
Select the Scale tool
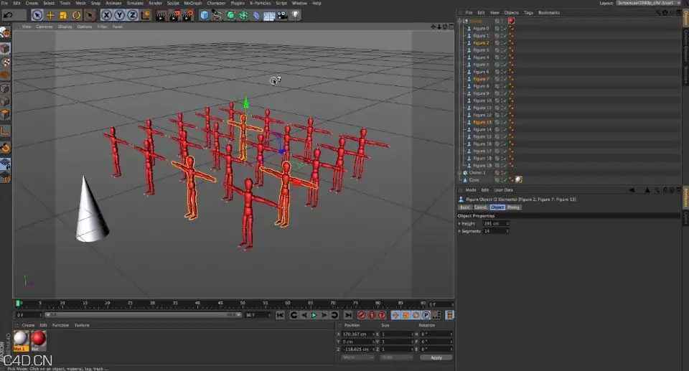63,15
